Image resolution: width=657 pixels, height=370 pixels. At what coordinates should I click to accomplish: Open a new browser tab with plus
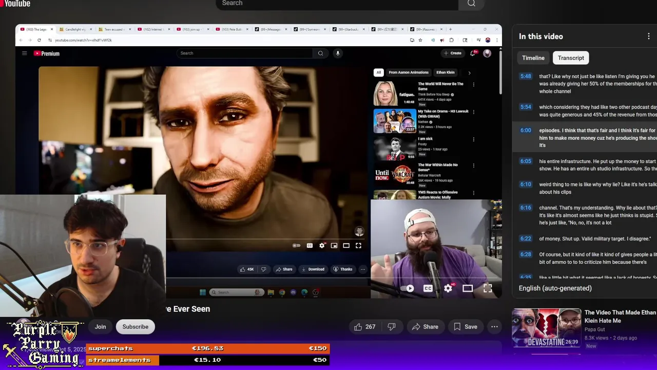(450, 29)
